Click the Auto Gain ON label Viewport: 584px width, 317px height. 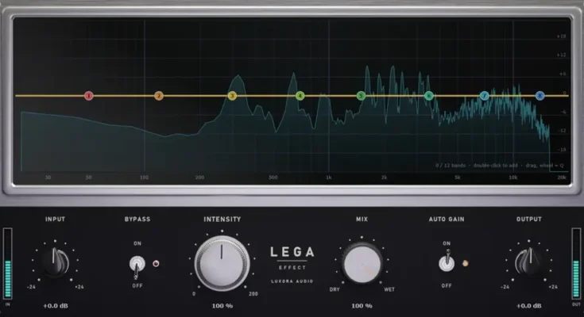(x=447, y=243)
